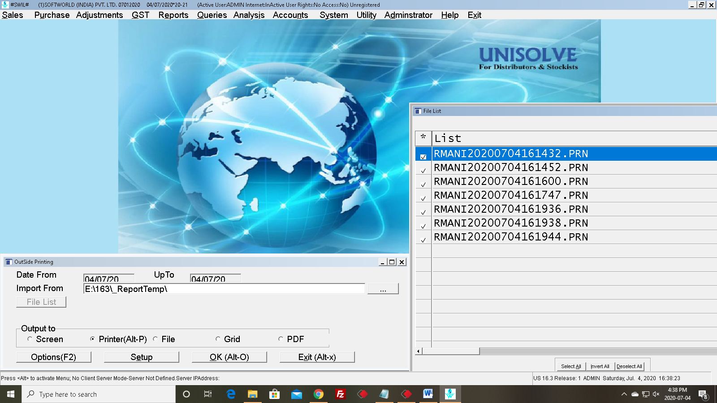Select Screen output option
Image resolution: width=717 pixels, height=403 pixels.
(45, 339)
